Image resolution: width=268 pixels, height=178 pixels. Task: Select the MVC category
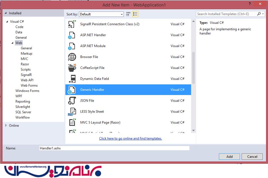tap(24, 59)
